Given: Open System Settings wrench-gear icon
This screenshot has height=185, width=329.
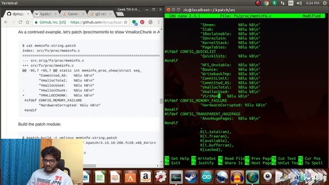Looking at the screenshot, I should tap(161, 177).
